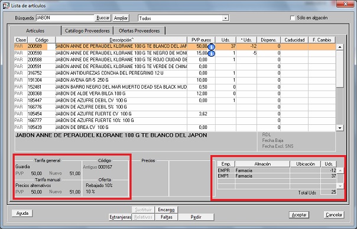Click the Buscar button
357x229 pixels.
pyautogui.click(x=103, y=18)
